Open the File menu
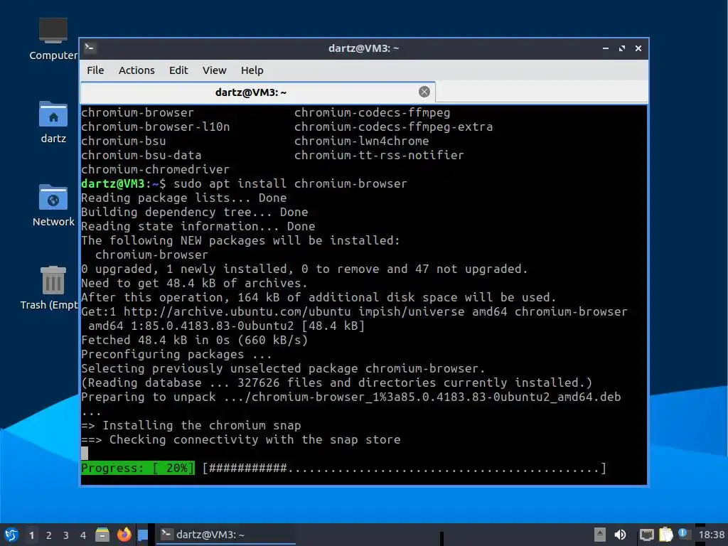This screenshot has height=546, width=728. [x=95, y=70]
